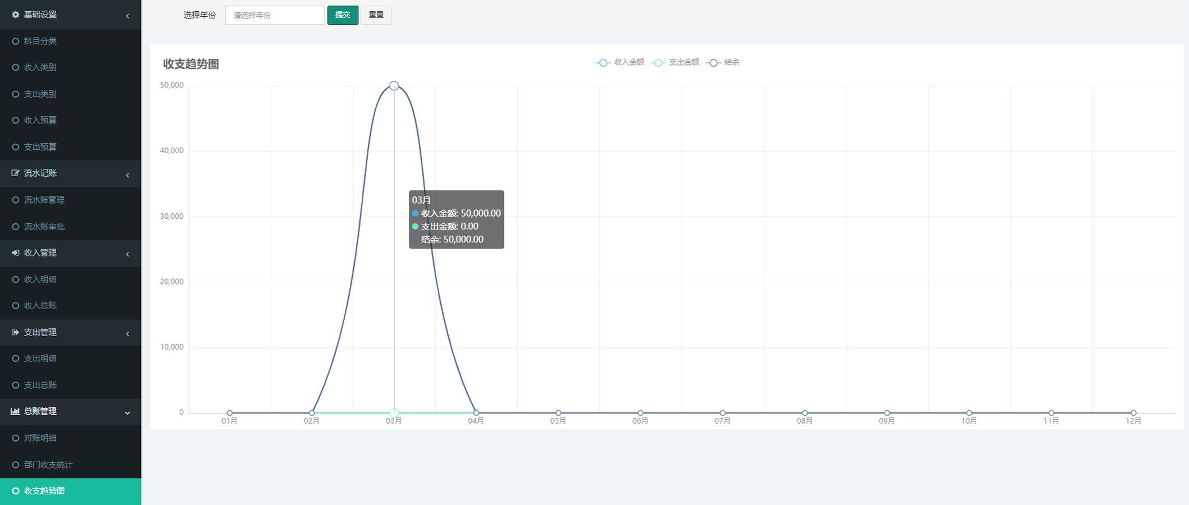Open 收入预算 link in sidebar
Viewport: 1189px width, 505px height.
coord(71,120)
